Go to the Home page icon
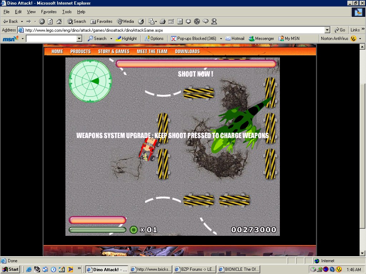This screenshot has height=274, width=366. coord(59,21)
